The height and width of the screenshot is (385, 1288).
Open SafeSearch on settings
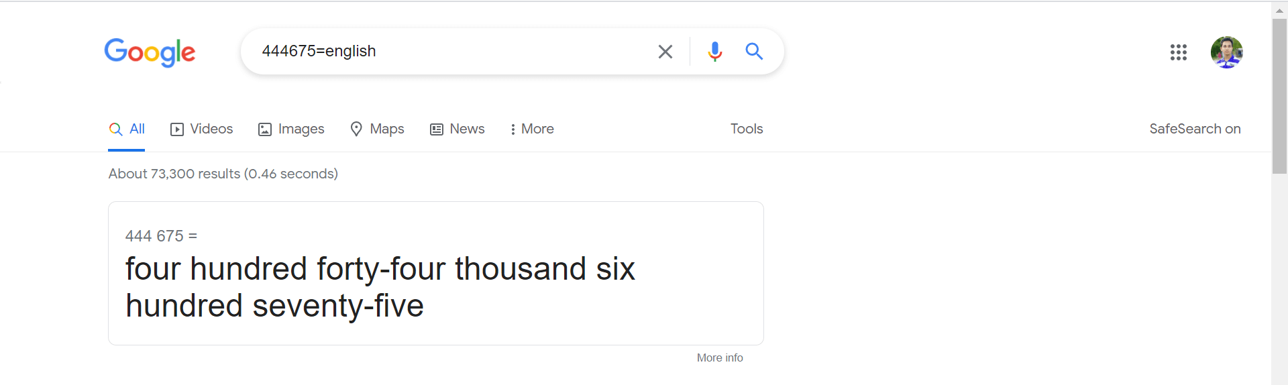tap(1195, 129)
